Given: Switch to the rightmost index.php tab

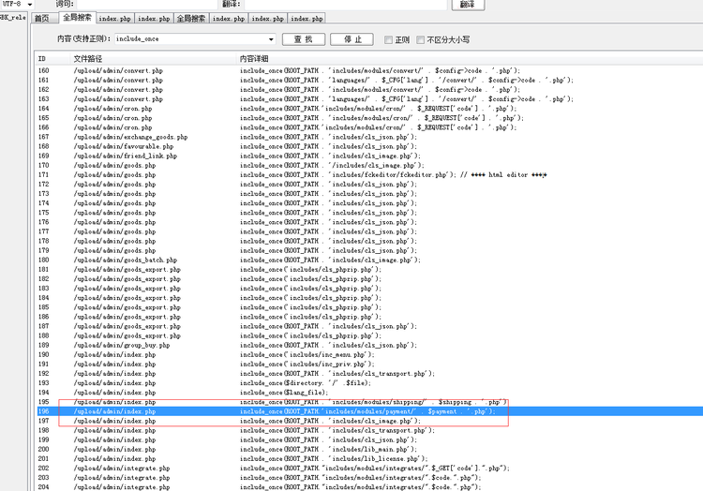Looking at the screenshot, I should point(307,18).
